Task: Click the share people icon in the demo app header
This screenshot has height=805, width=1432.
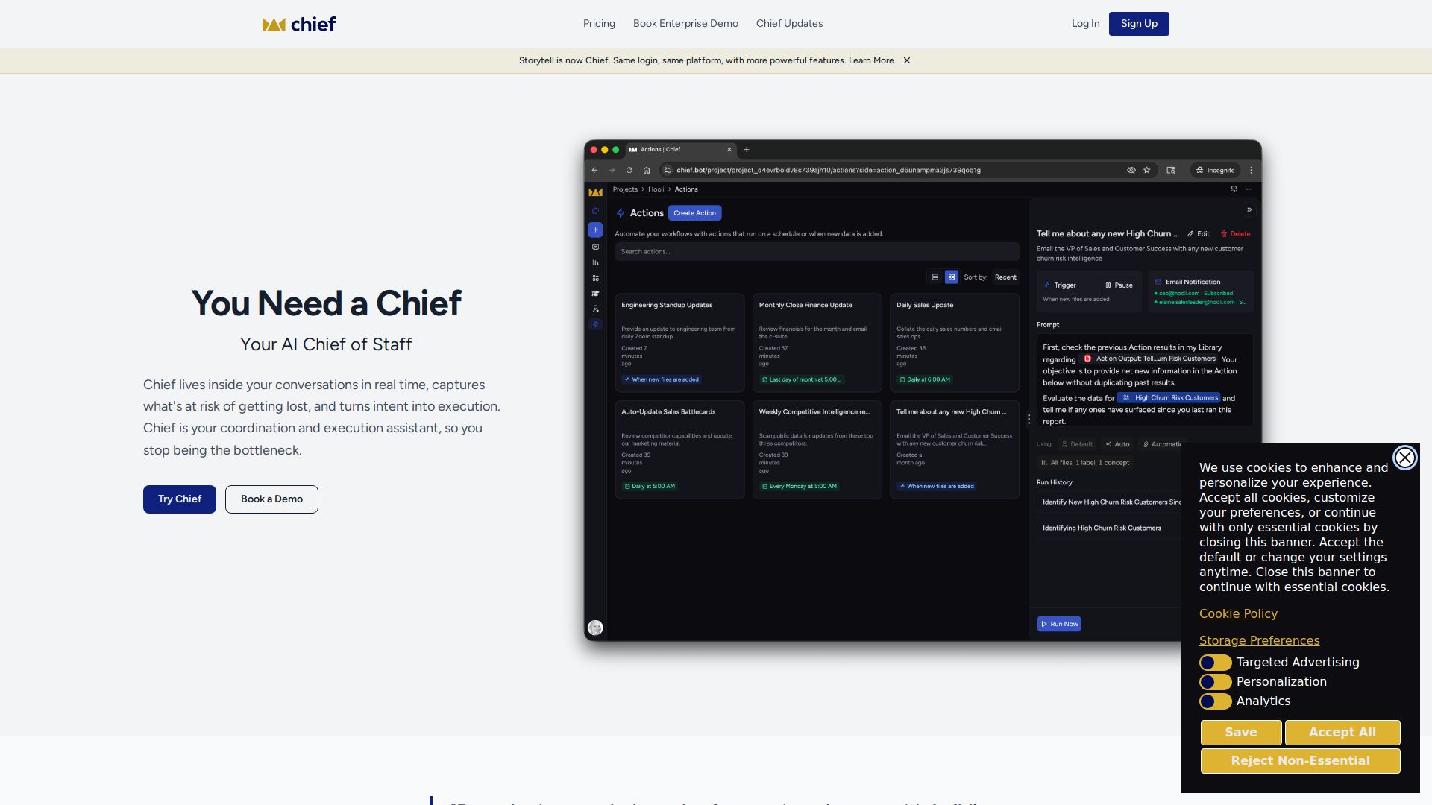Action: pos(1234,189)
